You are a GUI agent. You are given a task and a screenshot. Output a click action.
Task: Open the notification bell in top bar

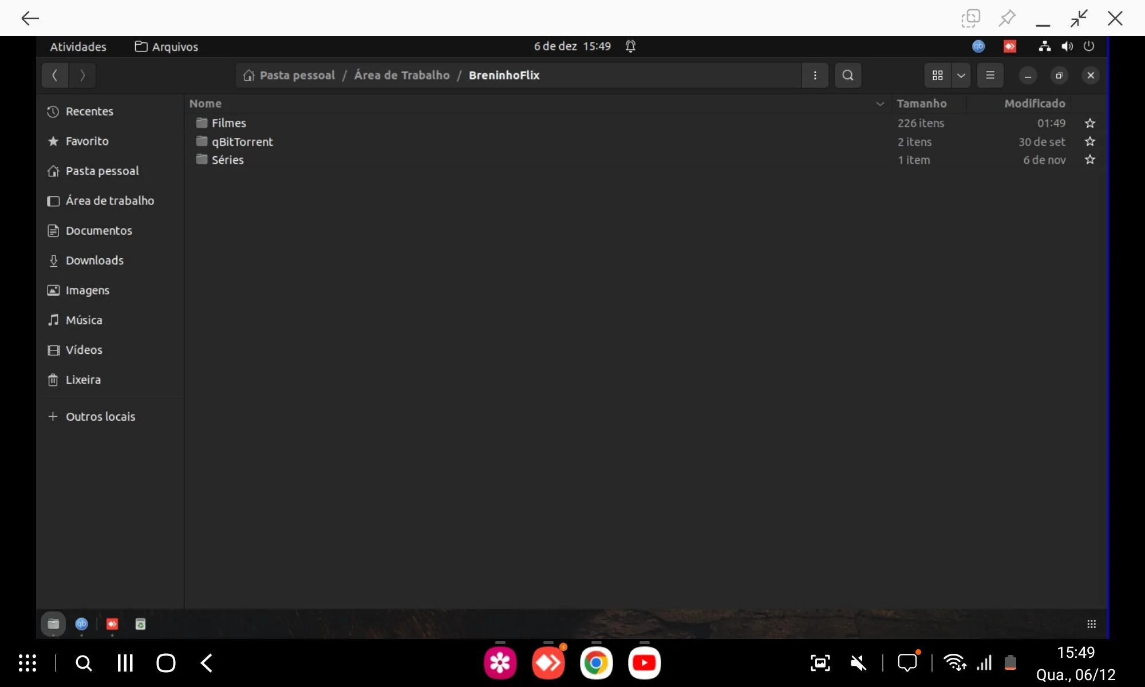[x=630, y=46]
